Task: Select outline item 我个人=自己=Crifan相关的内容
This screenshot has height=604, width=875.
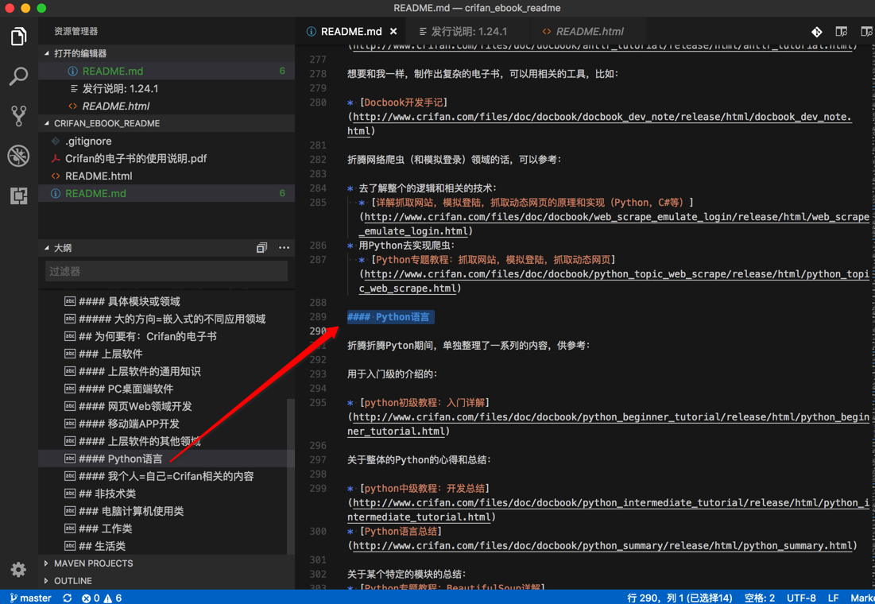Action: pyautogui.click(x=162, y=476)
